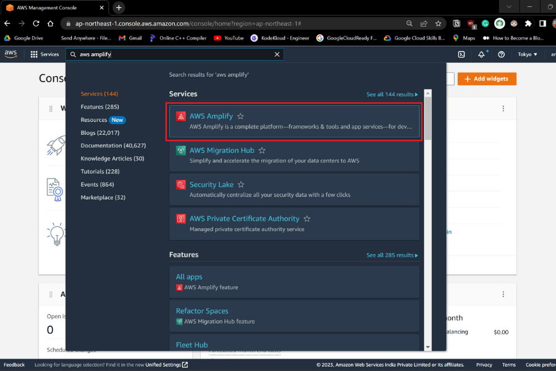Open the YouTube bookmark
556x371 pixels.
[x=229, y=38]
